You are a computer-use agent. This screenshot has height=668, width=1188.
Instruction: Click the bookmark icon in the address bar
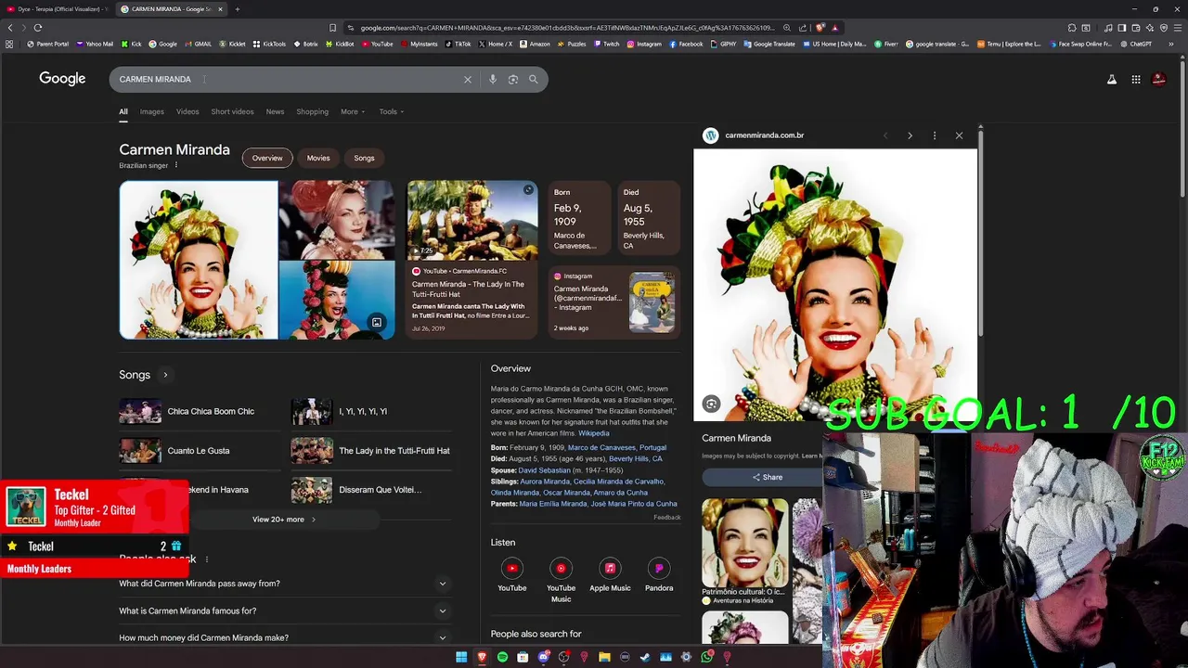(333, 28)
